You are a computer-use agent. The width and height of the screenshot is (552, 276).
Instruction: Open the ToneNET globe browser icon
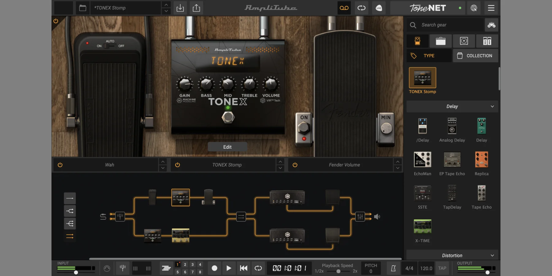(x=474, y=8)
